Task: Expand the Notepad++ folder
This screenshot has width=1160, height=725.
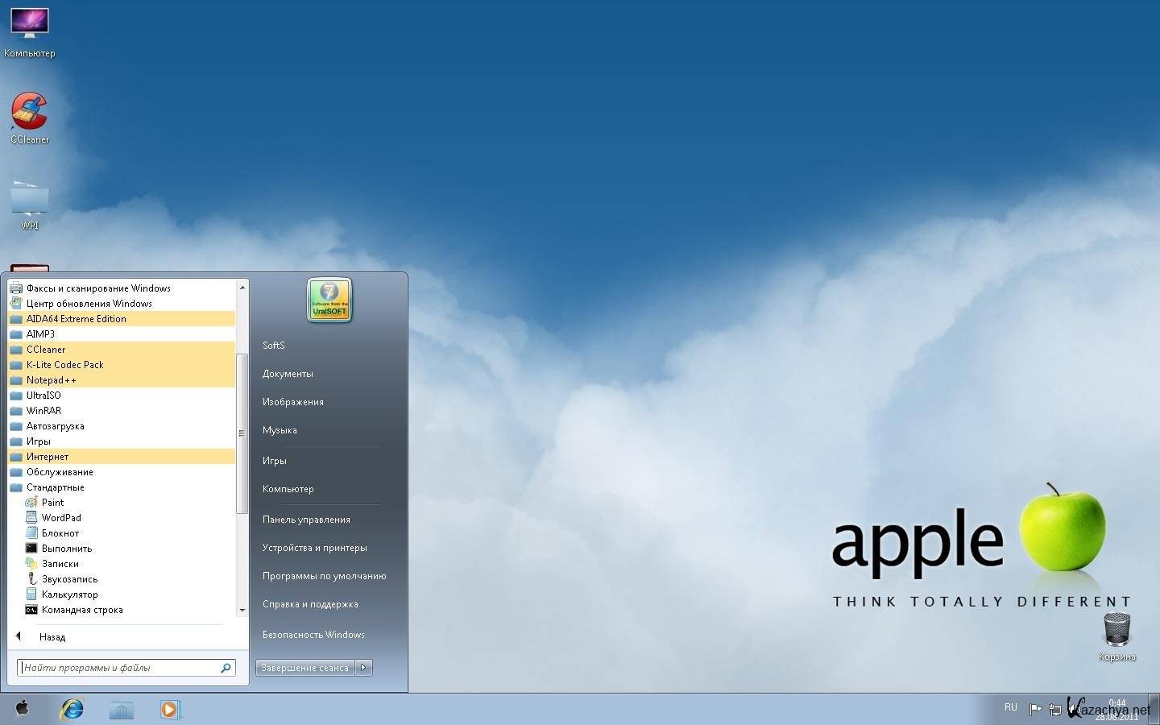Action: 122,380
